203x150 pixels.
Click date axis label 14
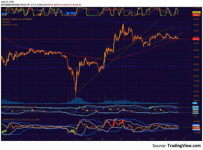102,139
